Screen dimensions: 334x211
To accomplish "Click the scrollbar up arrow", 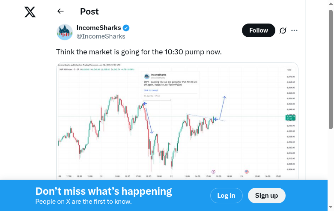I will coord(331,3).
